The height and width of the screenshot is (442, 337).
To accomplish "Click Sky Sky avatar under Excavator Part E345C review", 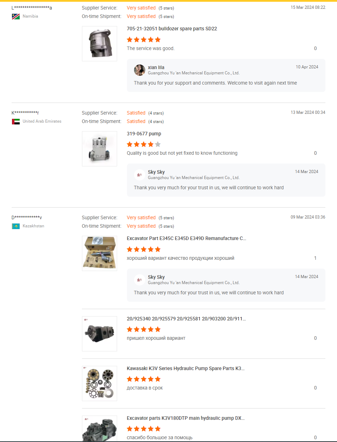I will (140, 280).
